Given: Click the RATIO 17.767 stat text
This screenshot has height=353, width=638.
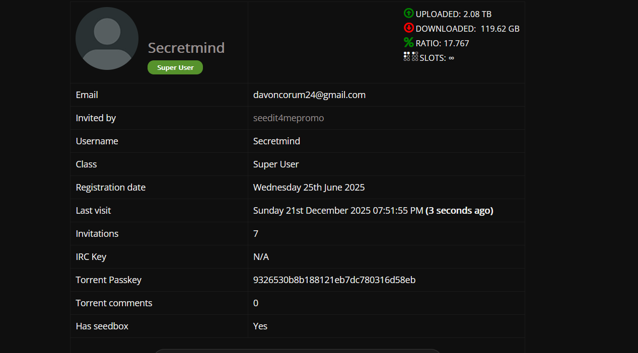Looking at the screenshot, I should 443,43.
